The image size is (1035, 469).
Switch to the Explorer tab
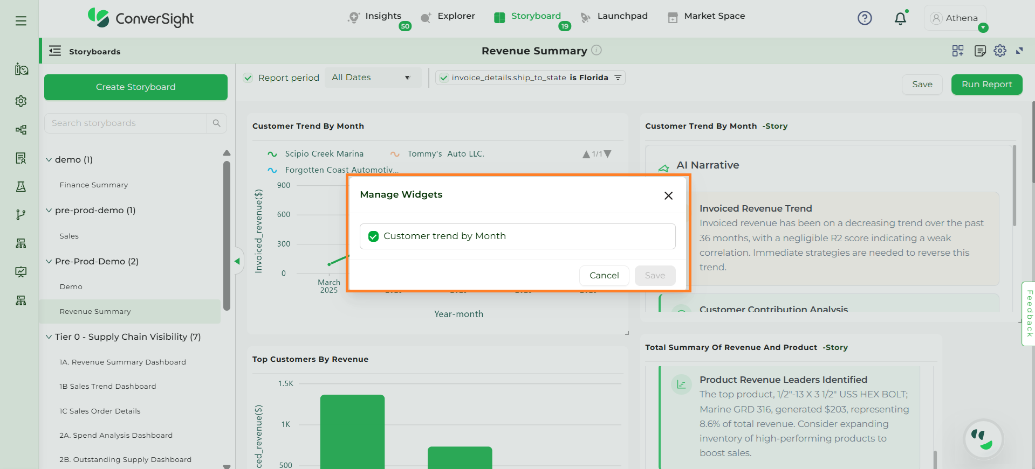click(x=456, y=16)
